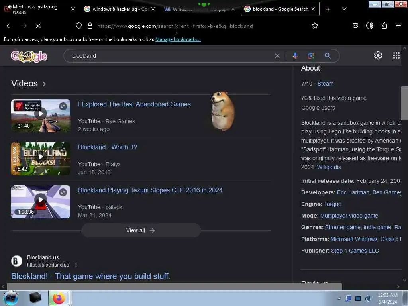
Task: Switch to the Meet wzs-psdz-nog tab
Action: [x=35, y=9]
